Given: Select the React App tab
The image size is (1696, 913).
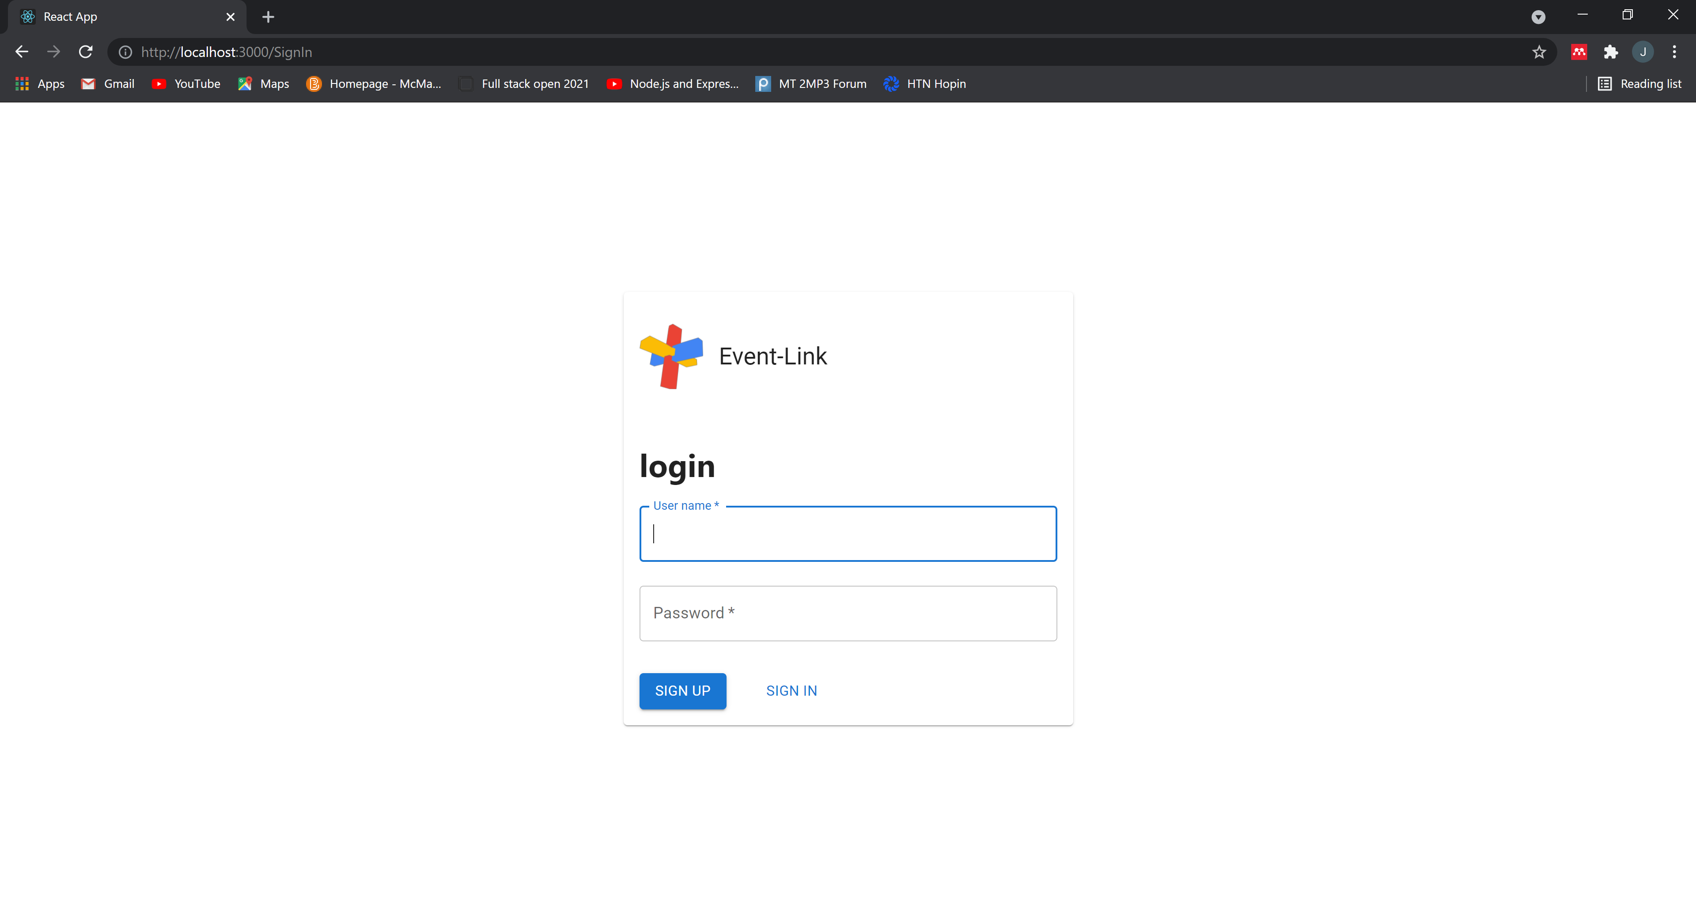Looking at the screenshot, I should coord(118,17).
